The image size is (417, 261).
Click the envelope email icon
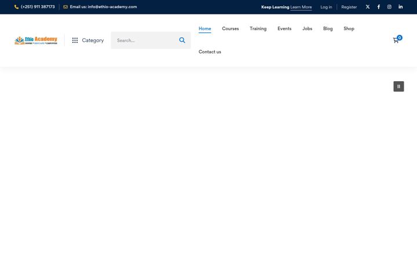[x=65, y=7]
